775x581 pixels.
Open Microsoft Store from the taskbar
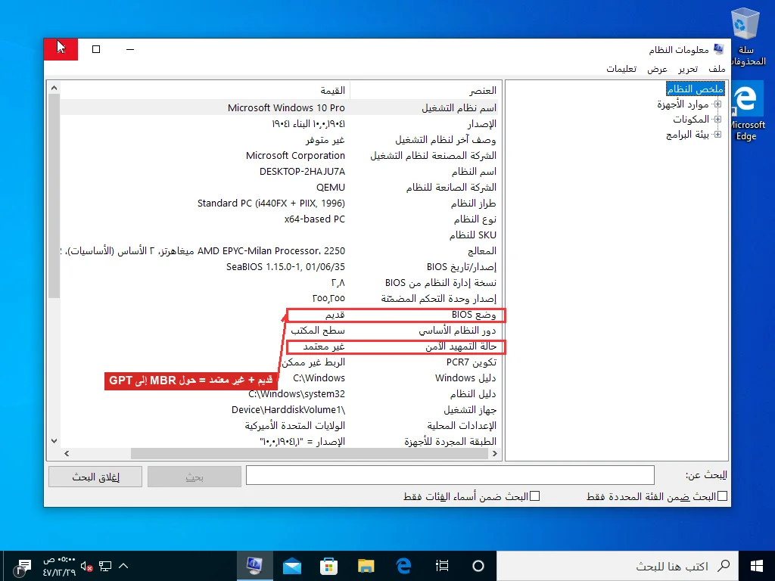328,566
